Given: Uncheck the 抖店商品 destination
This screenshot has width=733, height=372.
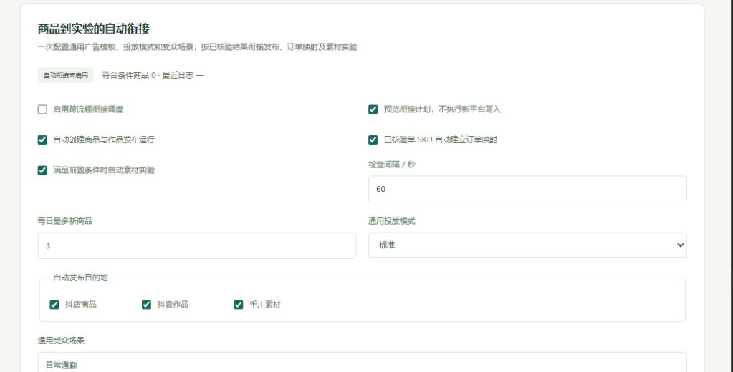Looking at the screenshot, I should click(54, 304).
